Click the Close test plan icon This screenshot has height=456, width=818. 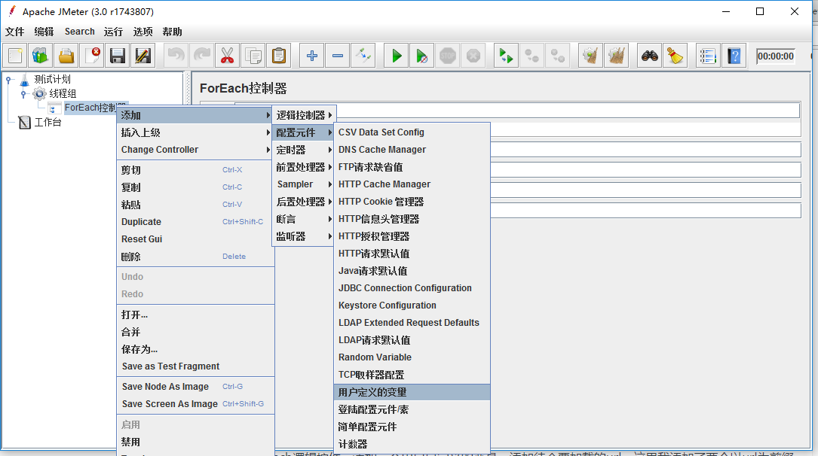coord(92,56)
